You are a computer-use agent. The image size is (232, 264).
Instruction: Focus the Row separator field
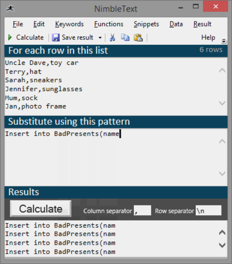click(208, 210)
